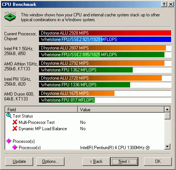Click the red Dhrystone ALU 2928 MIPS bar
The image size is (176, 170).
tap(105, 33)
